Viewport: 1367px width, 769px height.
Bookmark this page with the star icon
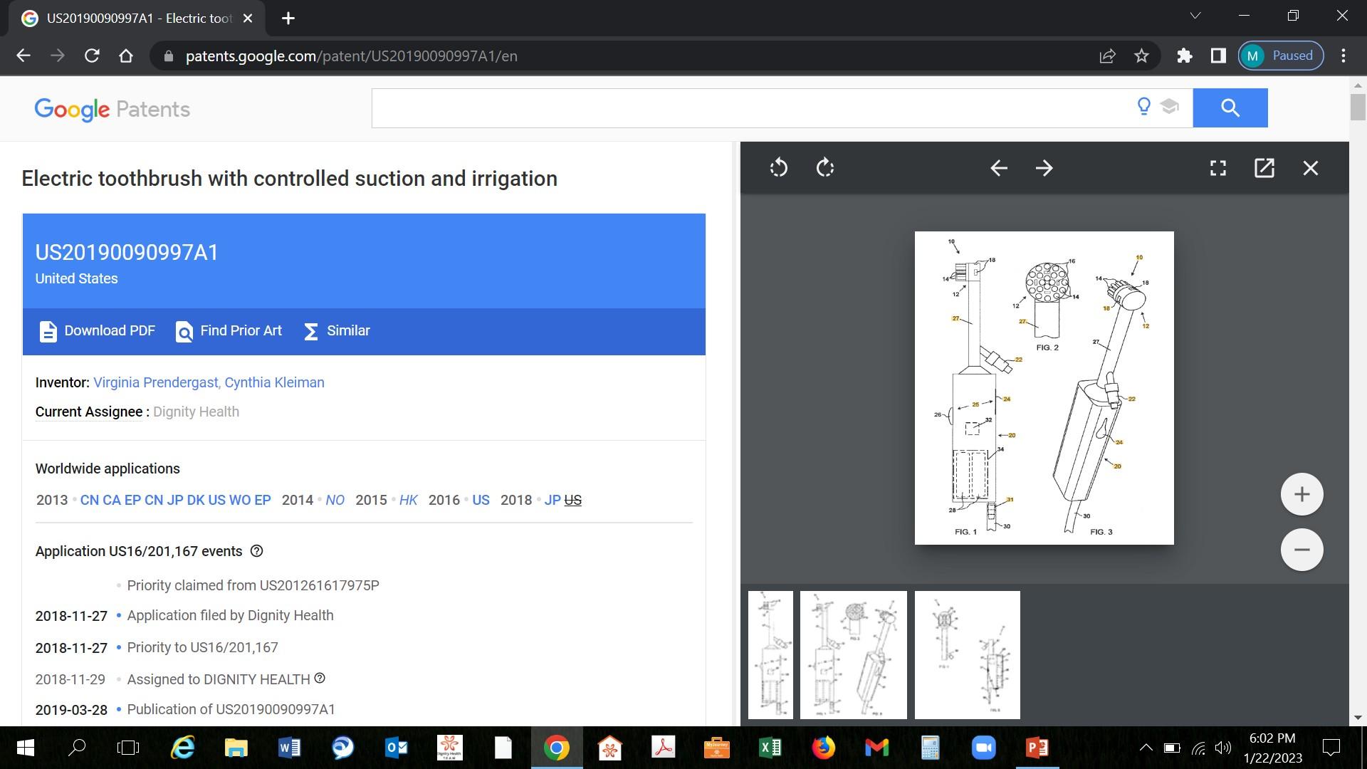tap(1141, 56)
